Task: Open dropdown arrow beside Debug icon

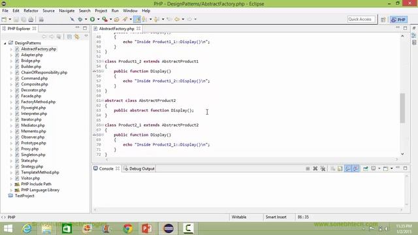Action: coord(86,19)
